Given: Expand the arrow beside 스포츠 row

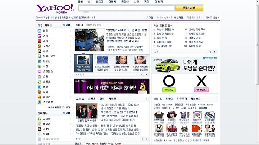Looking at the screenshot, I should tap(71, 82).
